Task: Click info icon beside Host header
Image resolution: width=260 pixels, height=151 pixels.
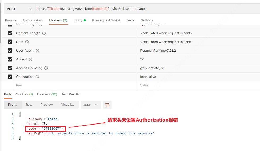Action: [x=27, y=42]
